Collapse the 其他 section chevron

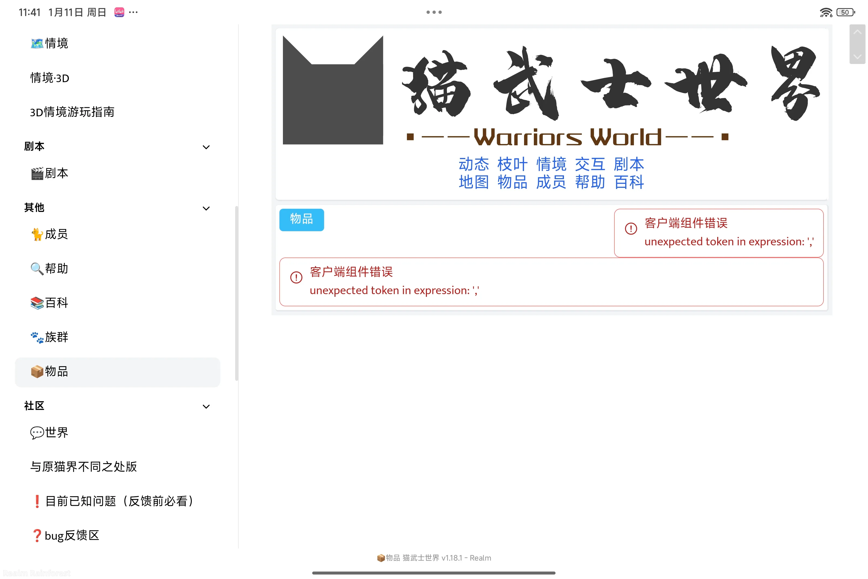[206, 208]
